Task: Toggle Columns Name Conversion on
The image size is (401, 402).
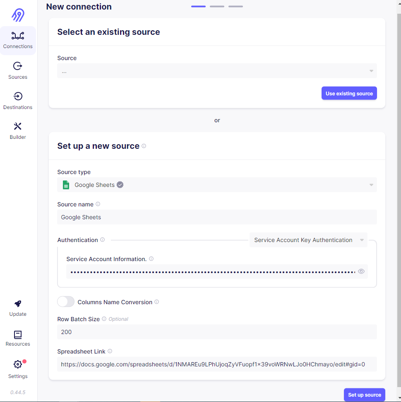Action: coord(65,302)
